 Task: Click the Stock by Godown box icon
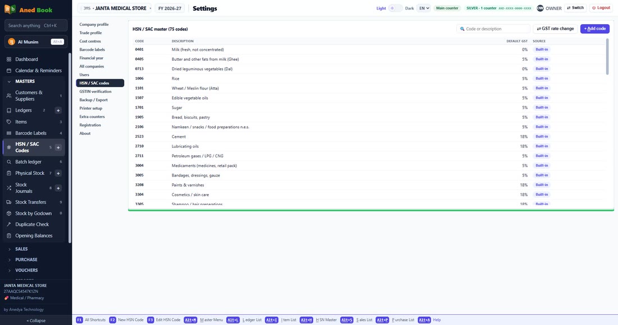coord(9,213)
